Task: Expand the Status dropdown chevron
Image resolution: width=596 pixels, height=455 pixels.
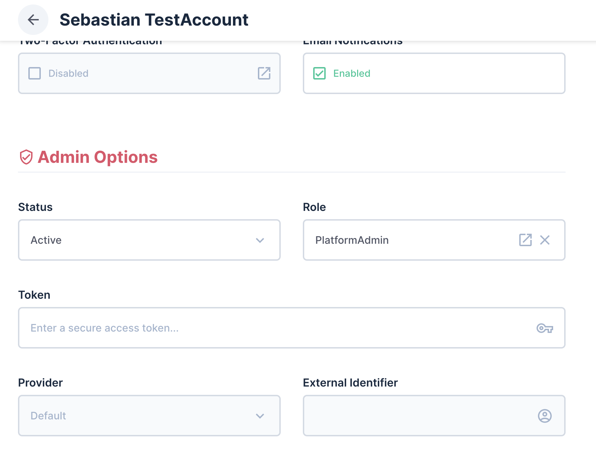Action: point(260,240)
